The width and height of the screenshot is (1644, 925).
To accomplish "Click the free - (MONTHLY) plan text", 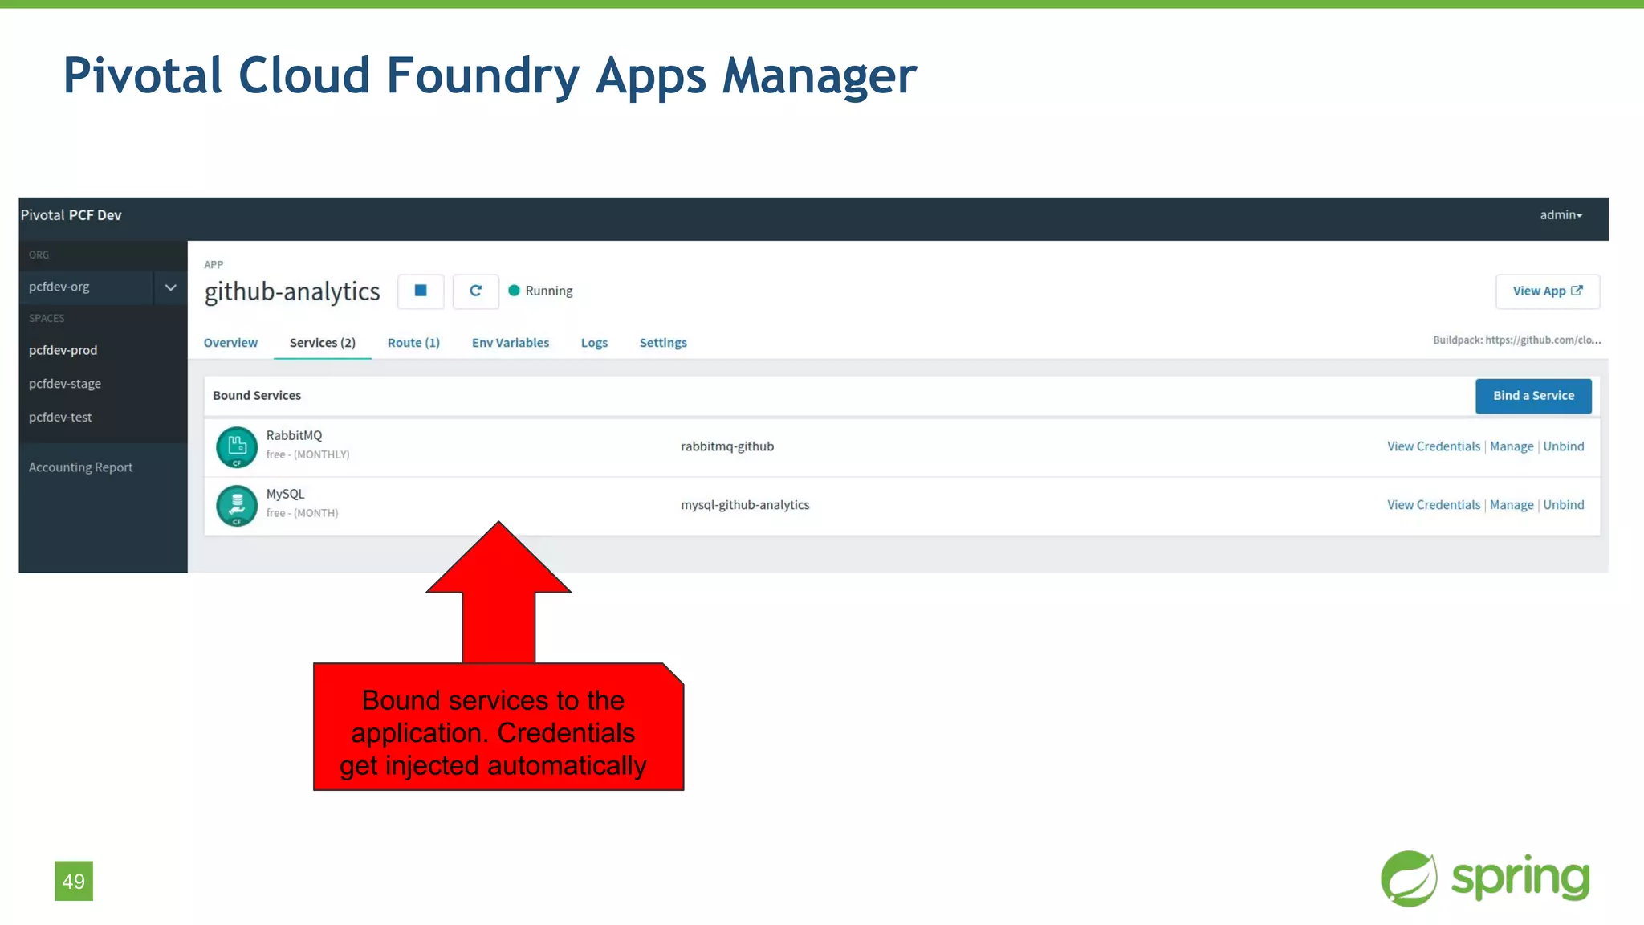I will tap(307, 454).
